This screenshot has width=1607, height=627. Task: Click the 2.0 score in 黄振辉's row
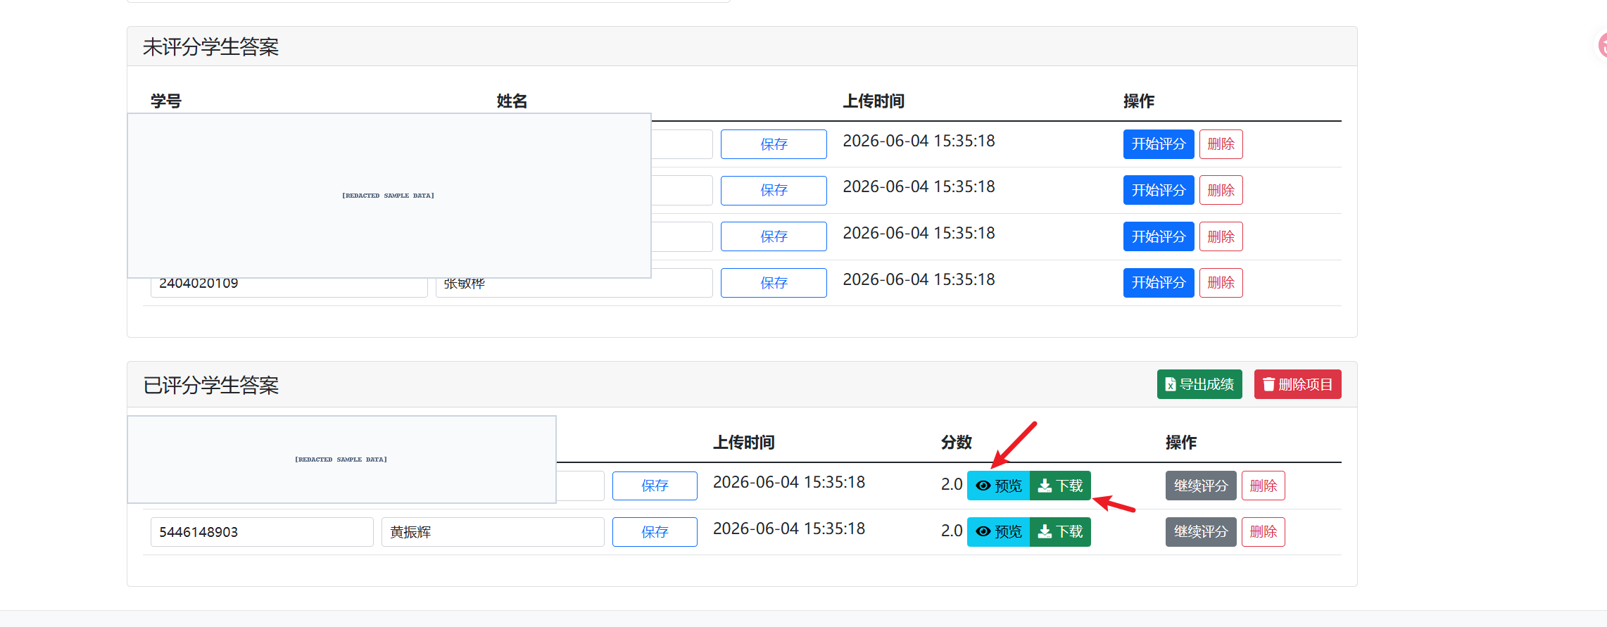[952, 531]
